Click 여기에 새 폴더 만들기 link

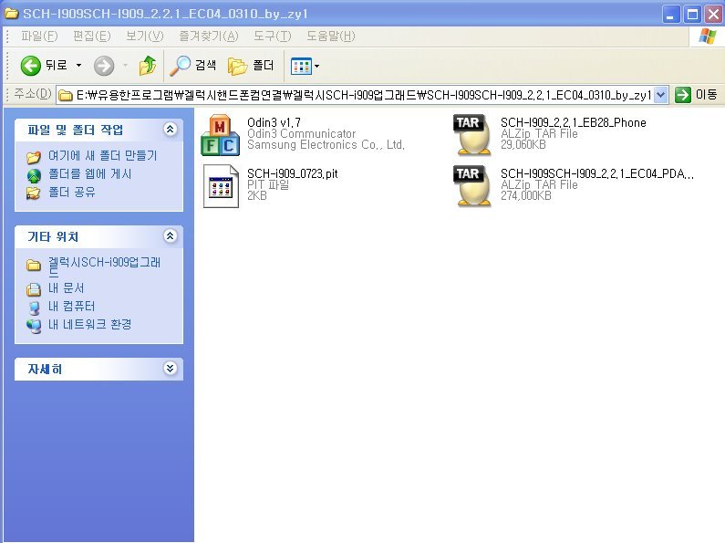(x=103, y=155)
